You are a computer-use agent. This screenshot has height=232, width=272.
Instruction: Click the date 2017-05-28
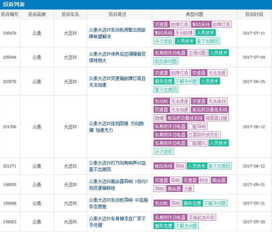coord(254,222)
